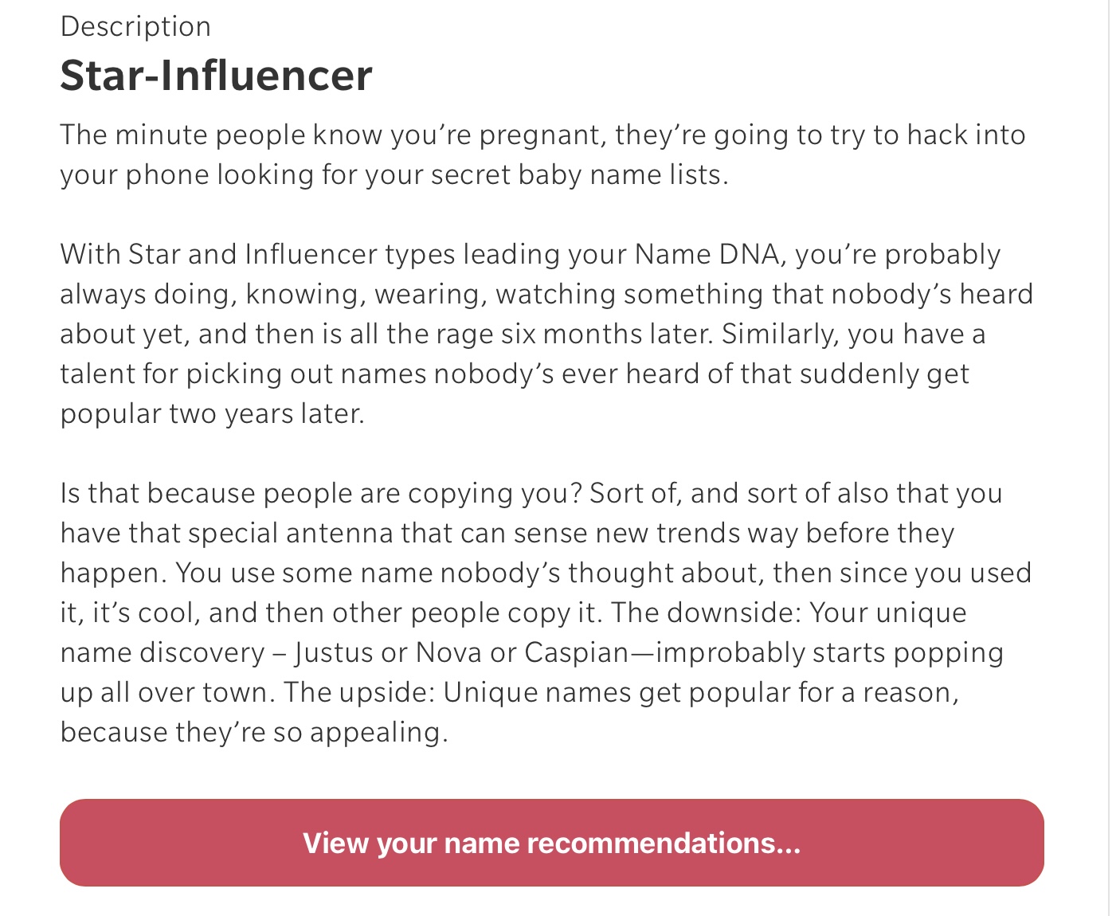Click the Star-Influencer heading

(216, 76)
